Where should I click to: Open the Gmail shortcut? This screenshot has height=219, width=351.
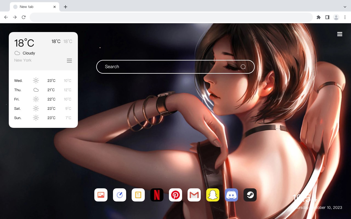click(194, 195)
